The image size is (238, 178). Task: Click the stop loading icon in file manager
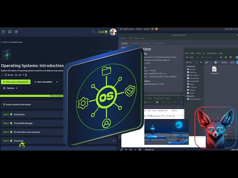(226, 57)
